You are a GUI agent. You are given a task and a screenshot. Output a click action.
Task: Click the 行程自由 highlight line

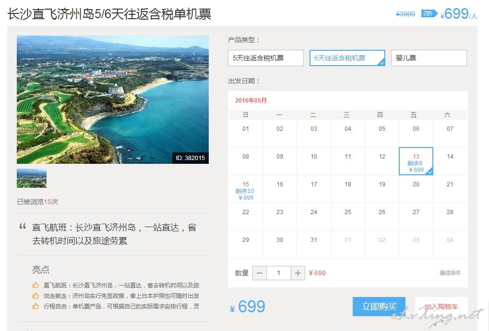[121, 306]
